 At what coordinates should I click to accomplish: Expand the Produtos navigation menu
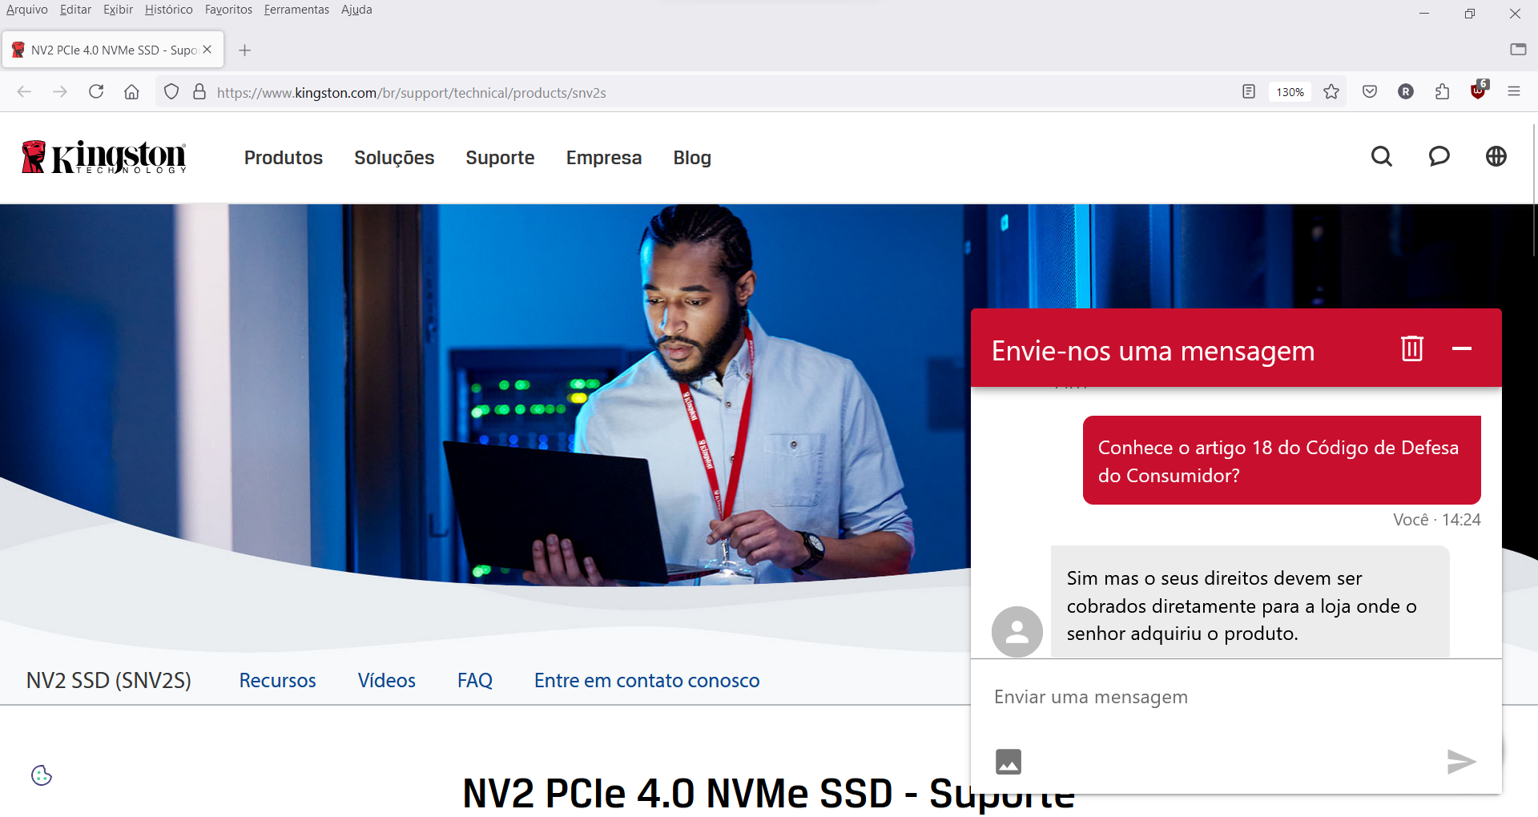(x=284, y=158)
